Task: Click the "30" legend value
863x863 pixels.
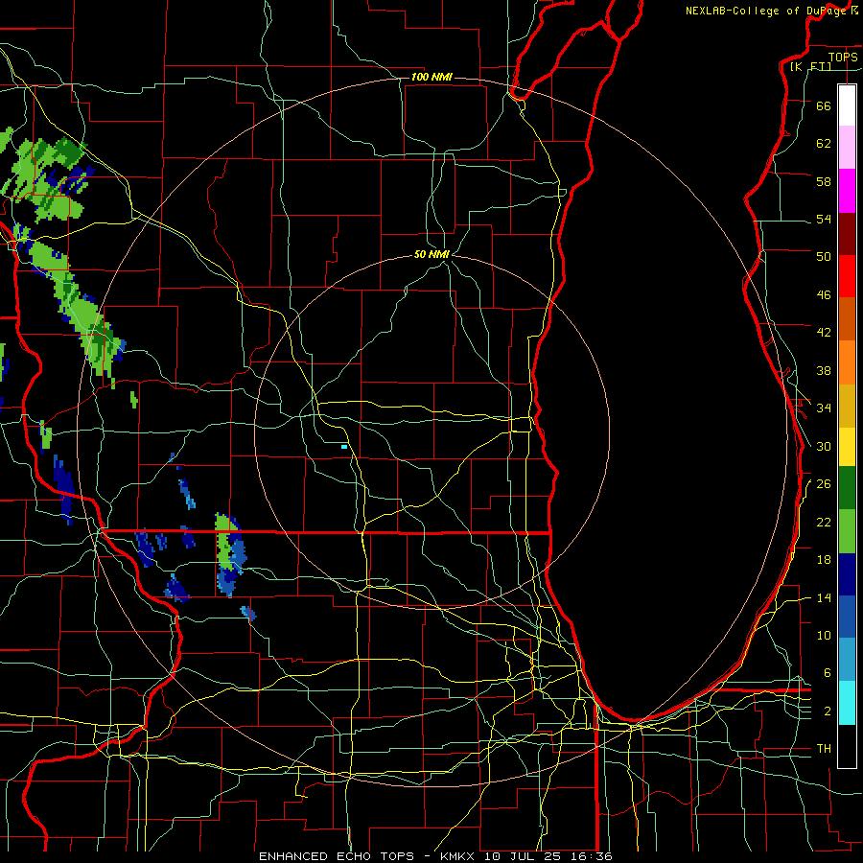Action: click(824, 446)
